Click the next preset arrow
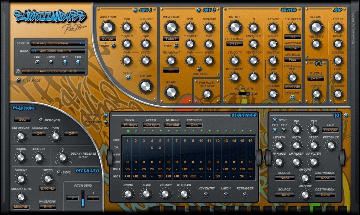The image size is (360, 215). [83, 43]
